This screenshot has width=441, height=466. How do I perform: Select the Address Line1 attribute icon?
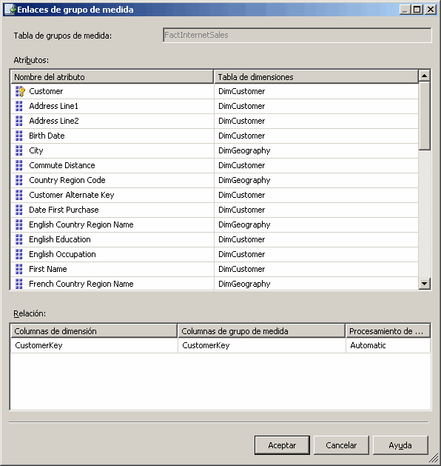click(19, 106)
